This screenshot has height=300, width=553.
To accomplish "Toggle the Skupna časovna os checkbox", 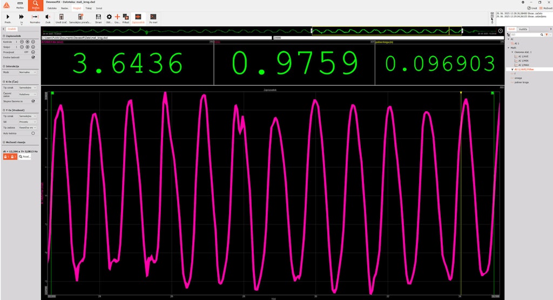I will [x=33, y=100].
